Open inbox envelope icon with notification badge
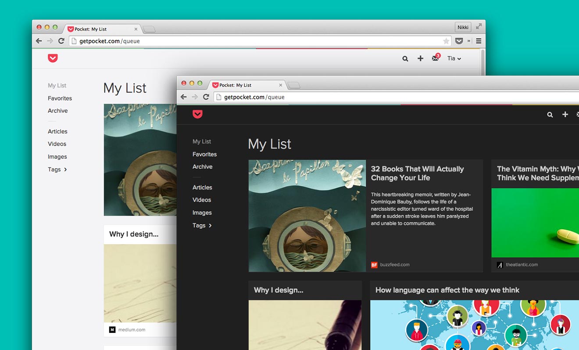Viewport: 579px width, 350px height. [x=436, y=58]
